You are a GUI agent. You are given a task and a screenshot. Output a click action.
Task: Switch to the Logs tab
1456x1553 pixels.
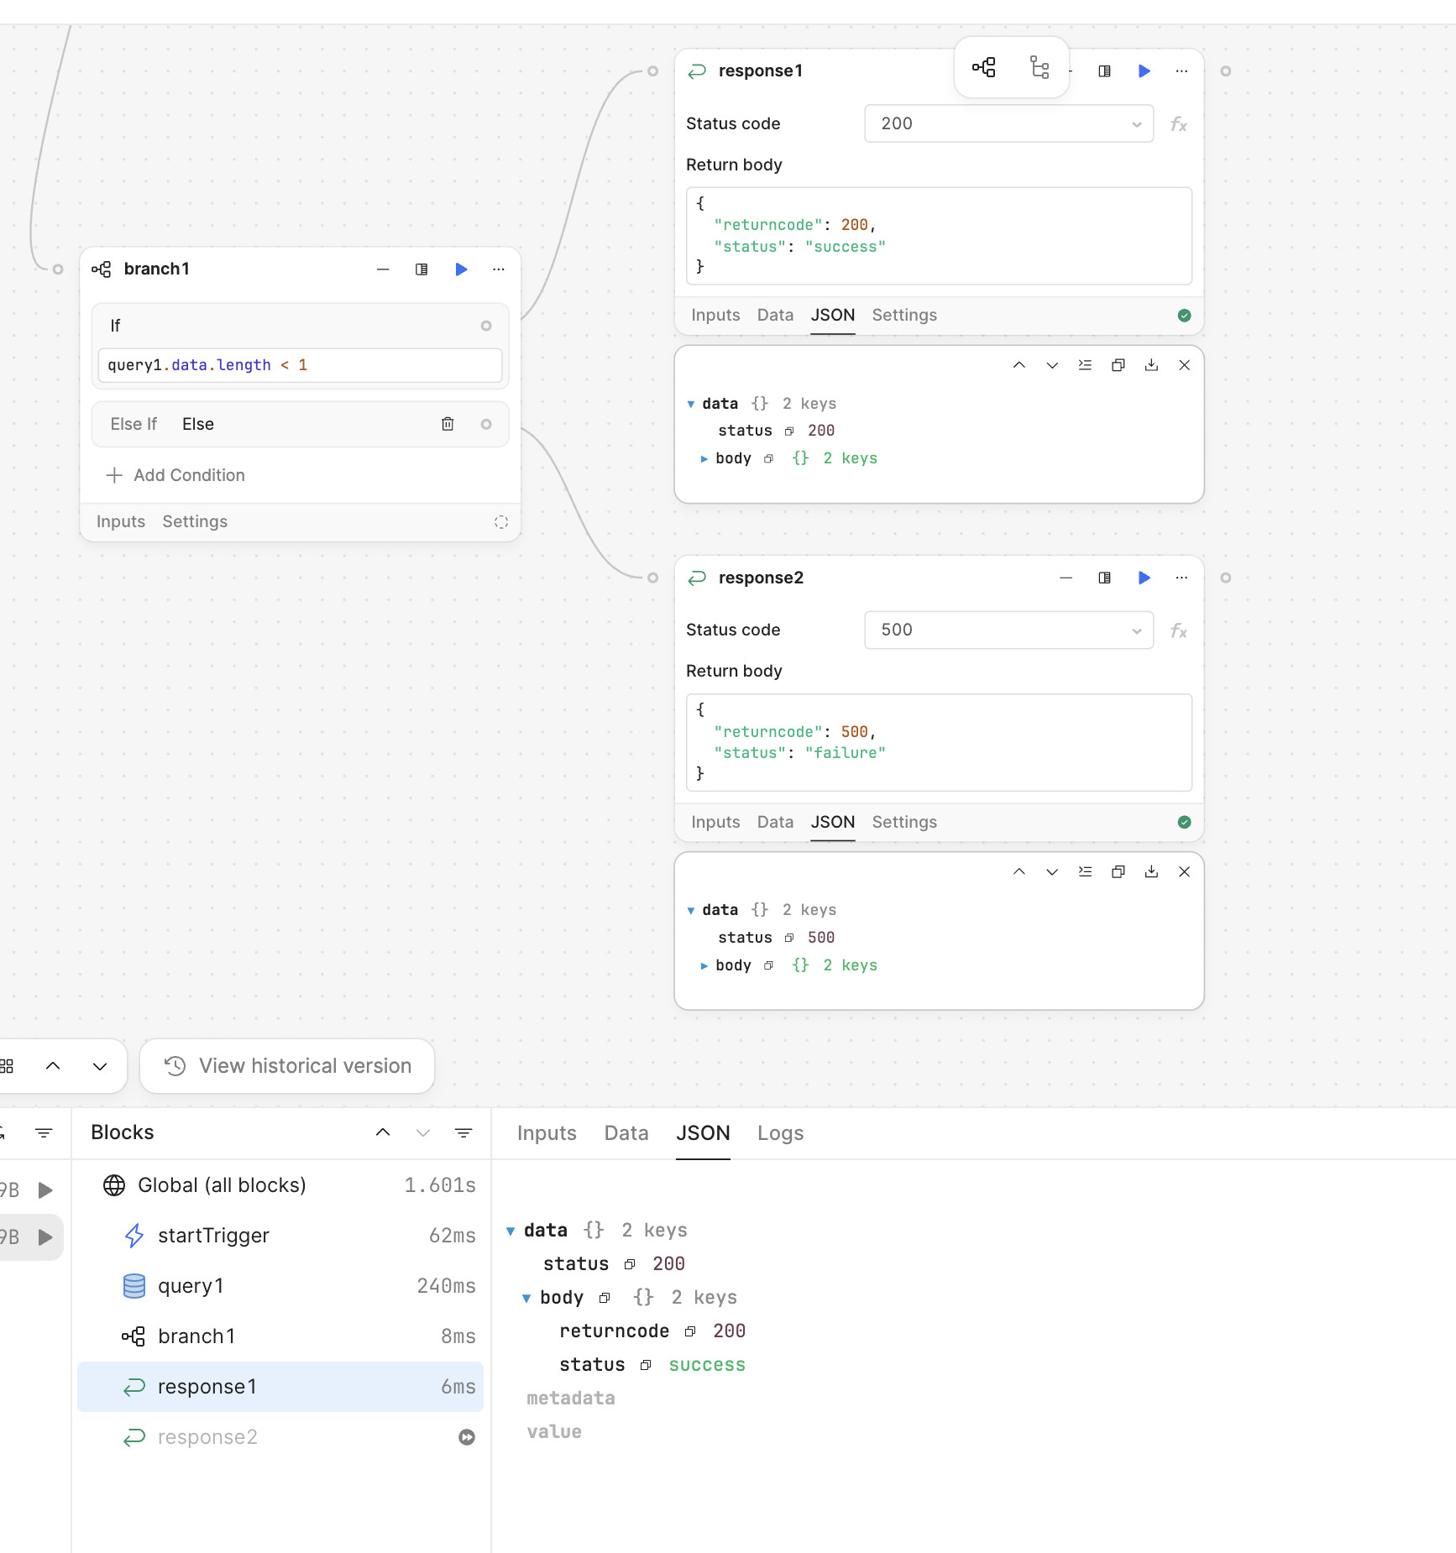click(x=780, y=1133)
